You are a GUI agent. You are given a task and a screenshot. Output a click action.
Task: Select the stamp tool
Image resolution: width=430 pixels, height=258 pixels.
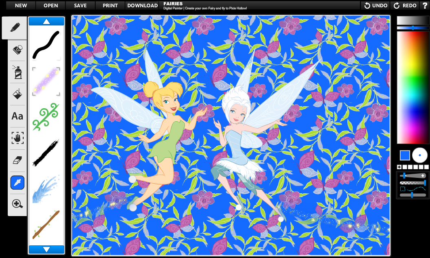click(17, 50)
